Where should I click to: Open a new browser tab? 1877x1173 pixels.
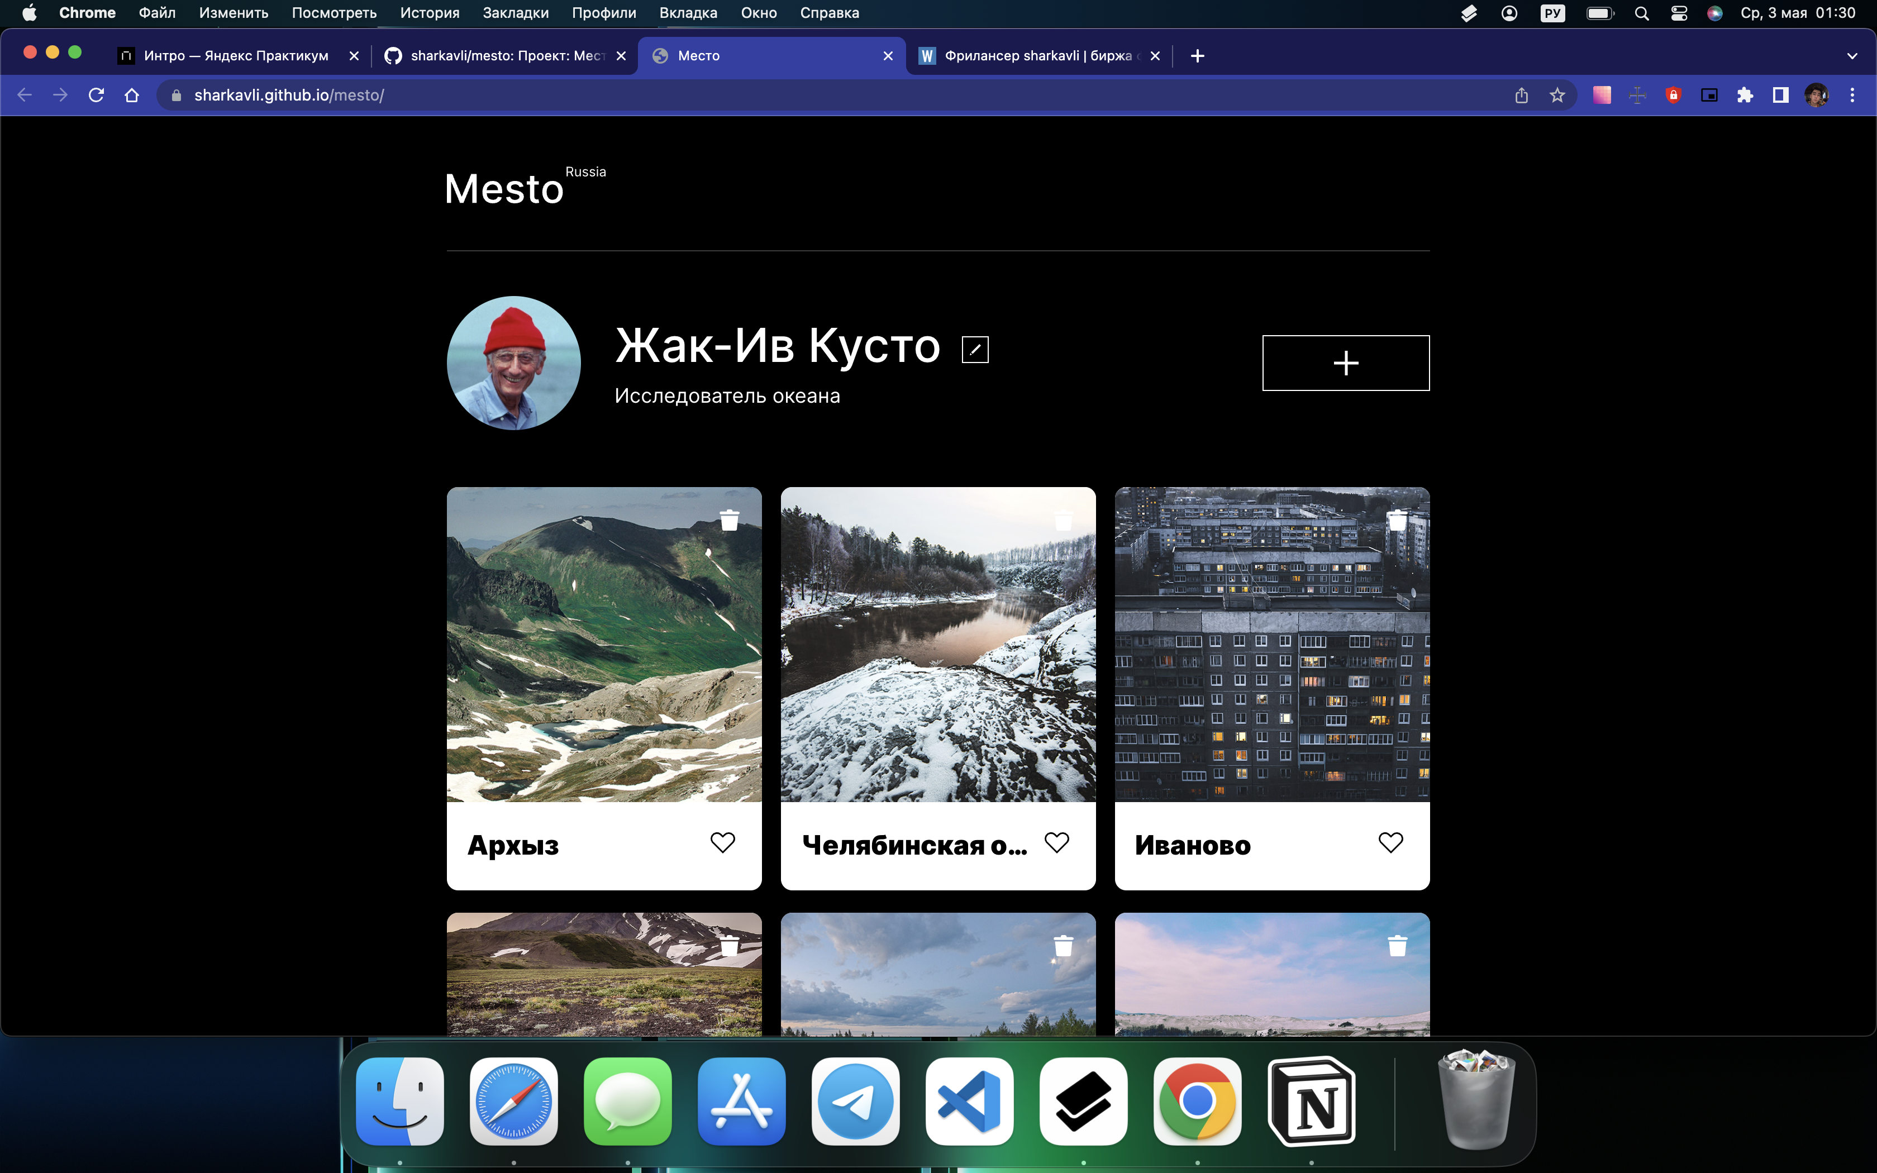tap(1197, 56)
